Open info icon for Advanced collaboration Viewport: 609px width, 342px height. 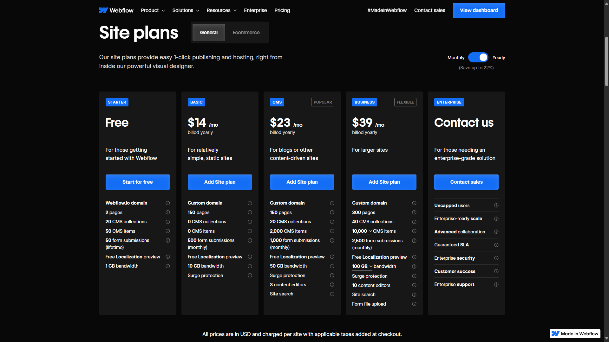pyautogui.click(x=496, y=232)
